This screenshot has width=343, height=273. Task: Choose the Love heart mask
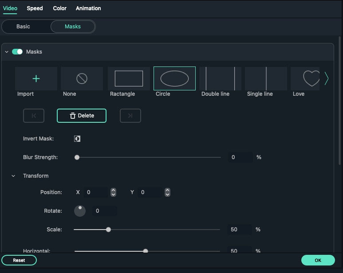point(305,78)
